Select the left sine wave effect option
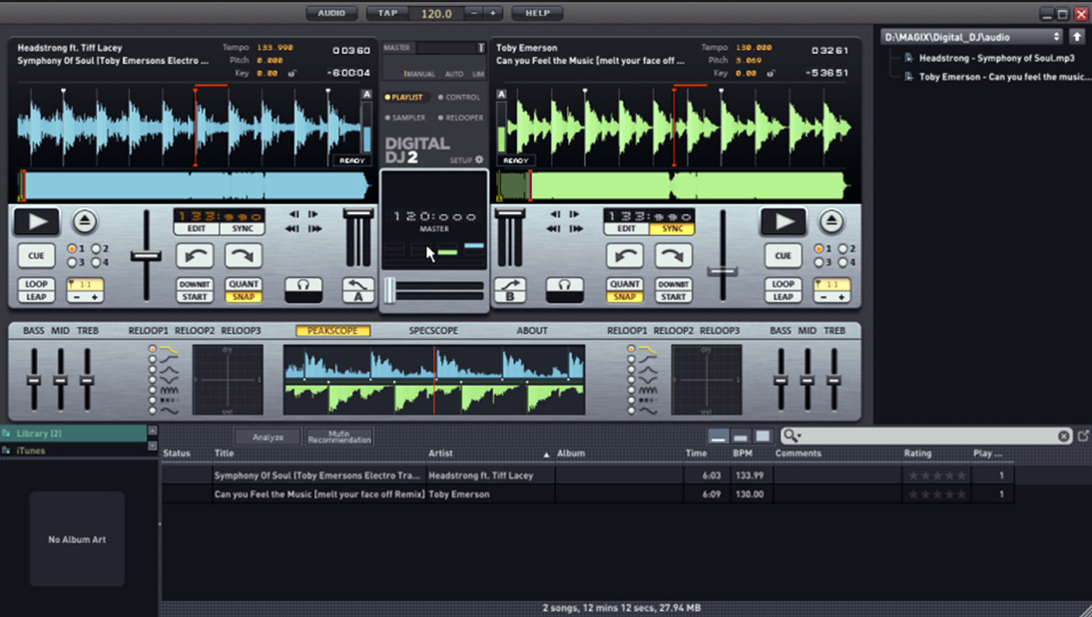Viewport: 1092px width, 617px height. [170, 411]
